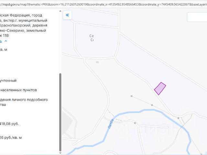Collapse details using blue caret arrow
Image resolution: width=207 pixels, height=155 pixels.
[x=6, y=41]
